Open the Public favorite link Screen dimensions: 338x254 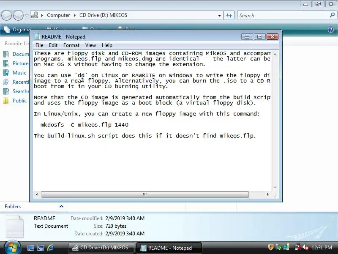tap(19, 100)
